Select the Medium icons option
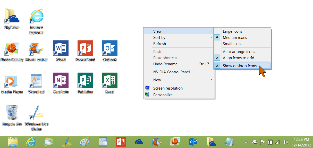This screenshot has height=148, width=313. pos(242,38)
